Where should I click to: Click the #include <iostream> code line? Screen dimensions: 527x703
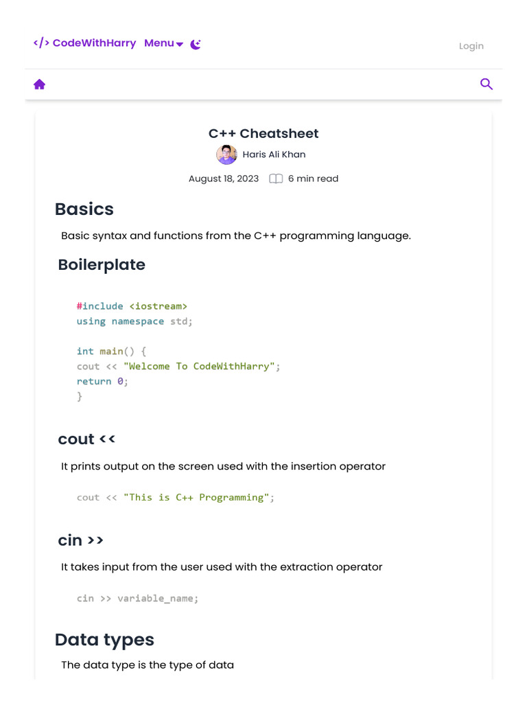[x=132, y=306]
